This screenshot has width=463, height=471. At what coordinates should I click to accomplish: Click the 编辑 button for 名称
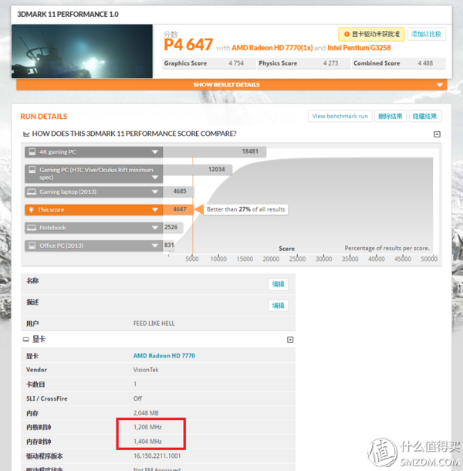coord(278,284)
